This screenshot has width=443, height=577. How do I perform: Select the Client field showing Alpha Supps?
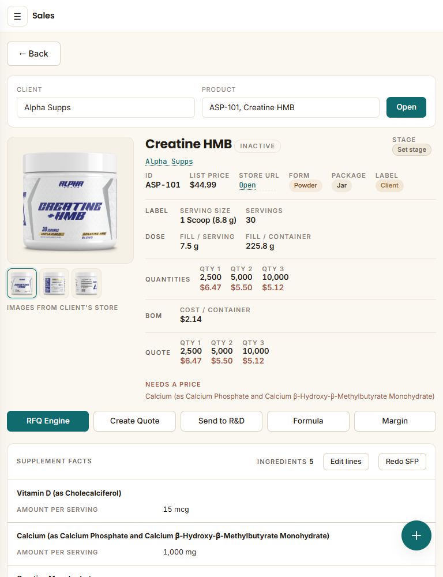point(106,107)
